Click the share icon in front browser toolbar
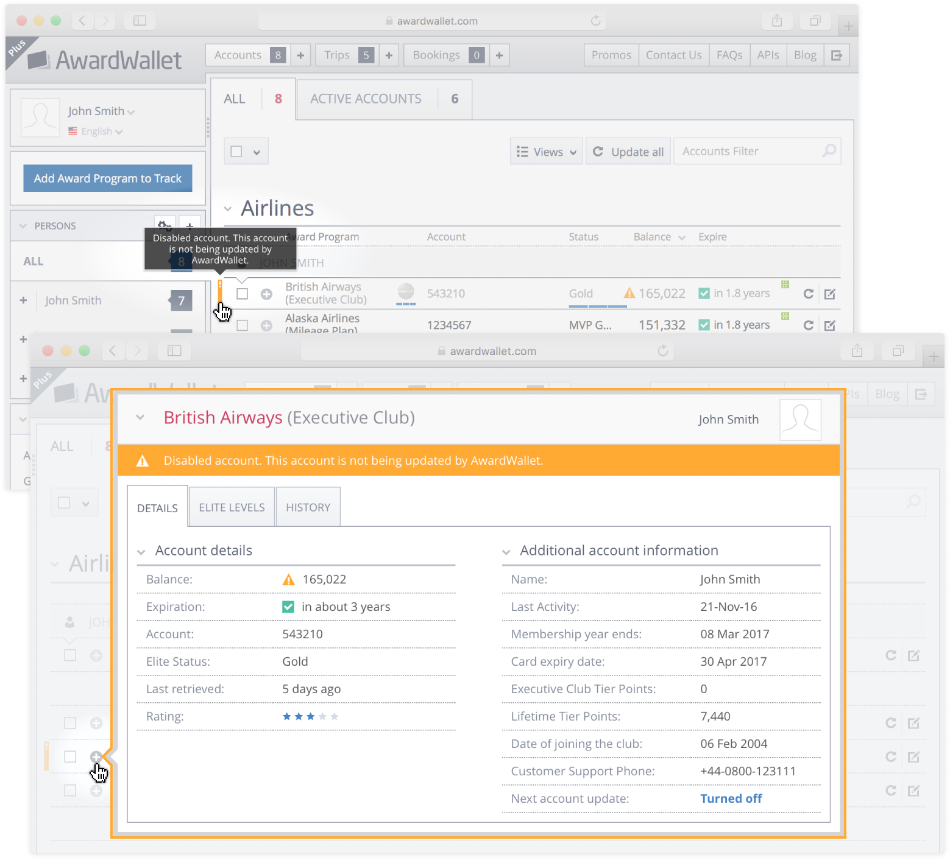Image resolution: width=950 pixels, height=860 pixels. coord(857,351)
